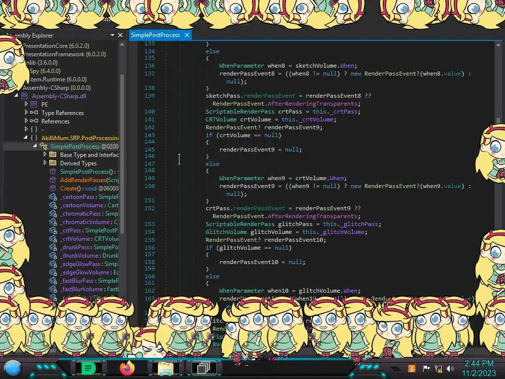The height and width of the screenshot is (379, 505).
Task: Click the Assembly-CSharp.dll module icon
Action: (25, 96)
